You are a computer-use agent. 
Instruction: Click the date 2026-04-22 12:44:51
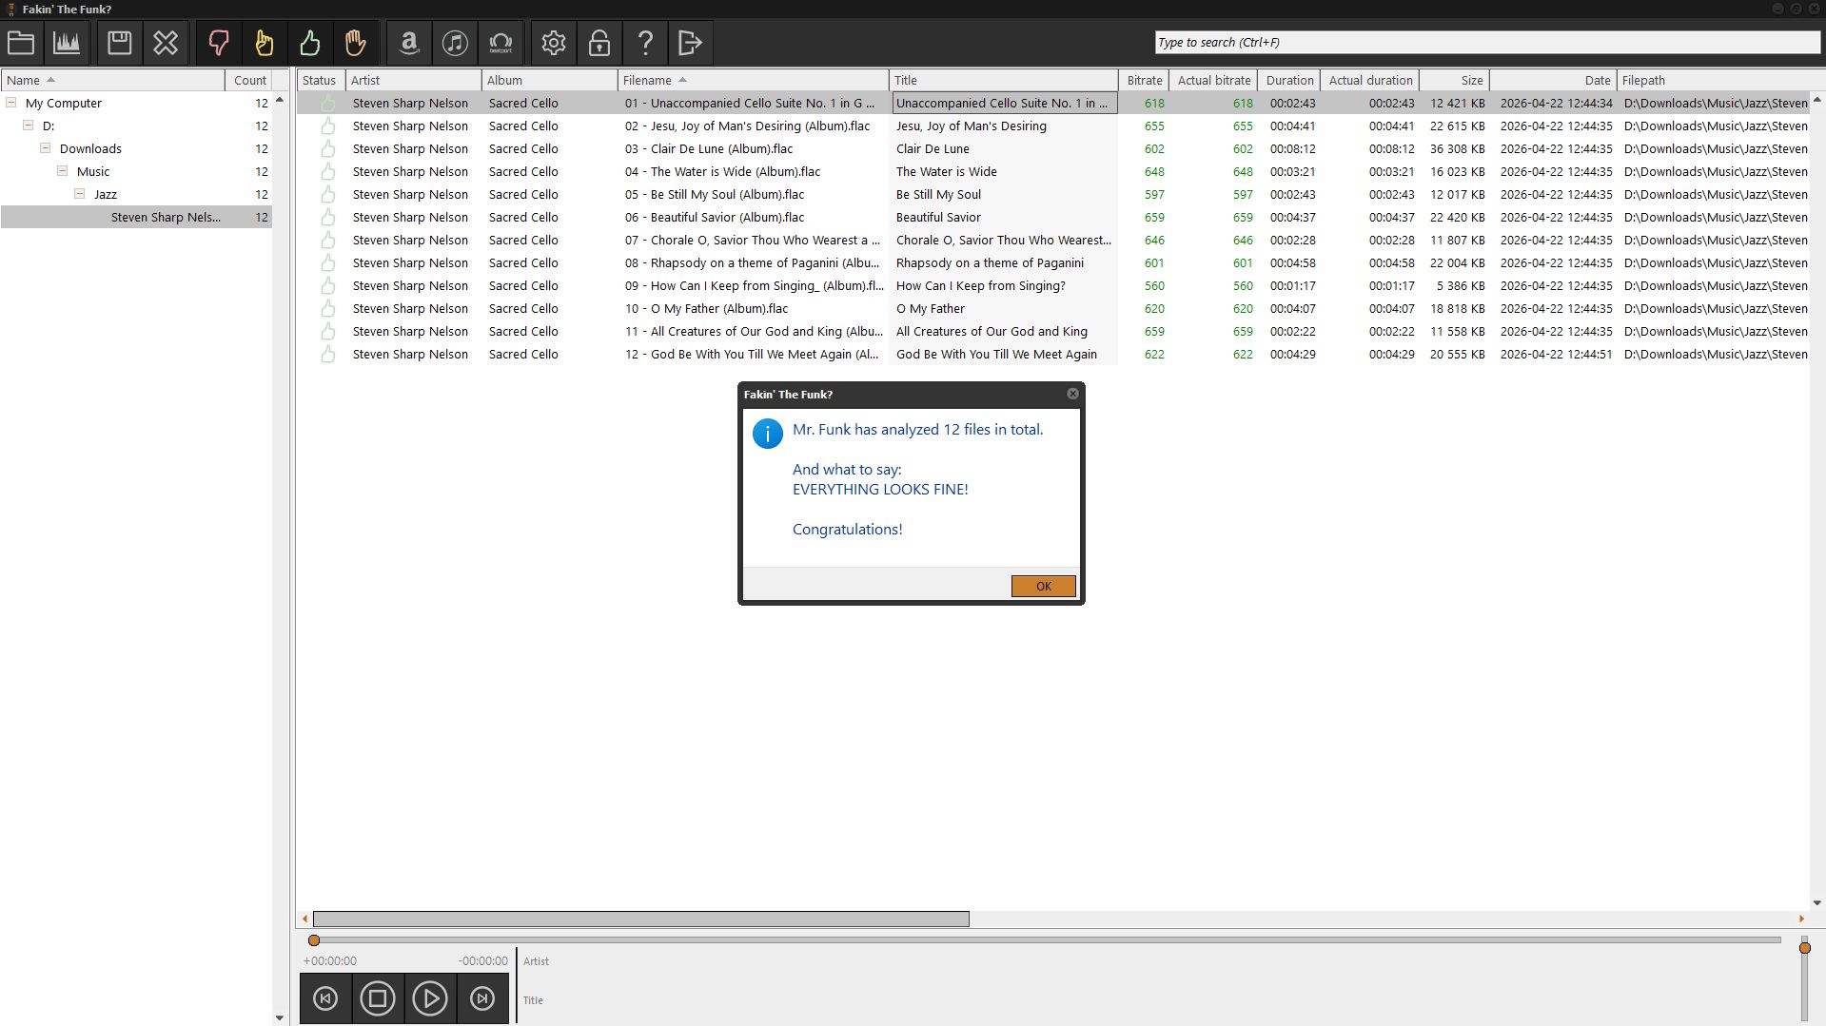pyautogui.click(x=1556, y=354)
